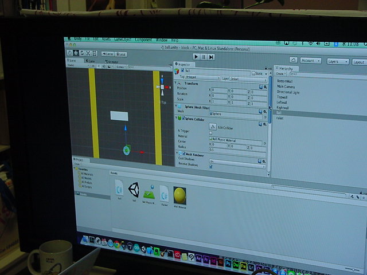367x275 pixels.
Task: Click the Edit Collider button
Action: [x=213, y=127]
